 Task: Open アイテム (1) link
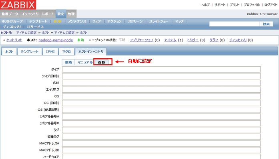click(170, 40)
